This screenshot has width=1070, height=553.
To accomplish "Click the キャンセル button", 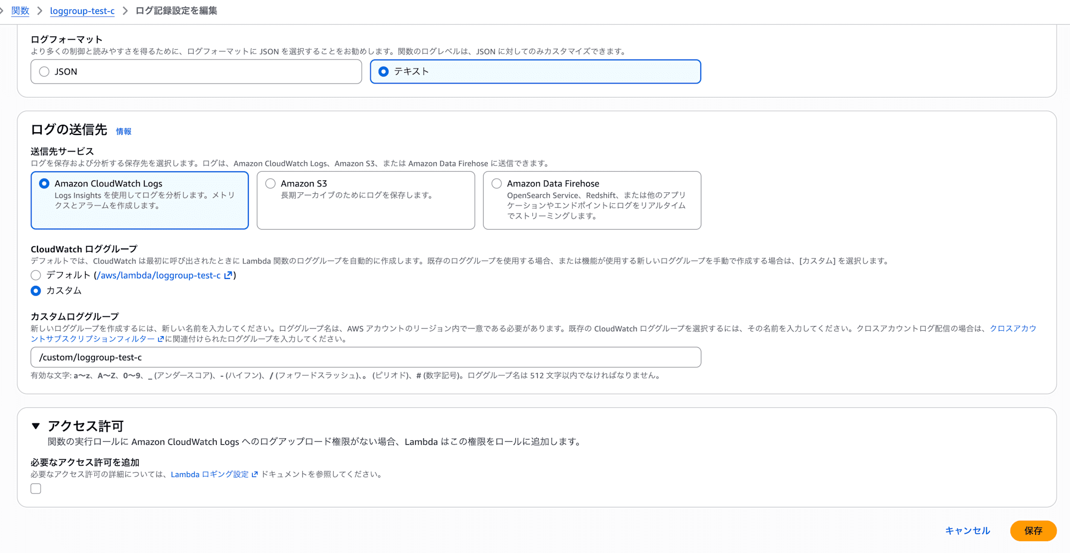I will click(x=967, y=531).
